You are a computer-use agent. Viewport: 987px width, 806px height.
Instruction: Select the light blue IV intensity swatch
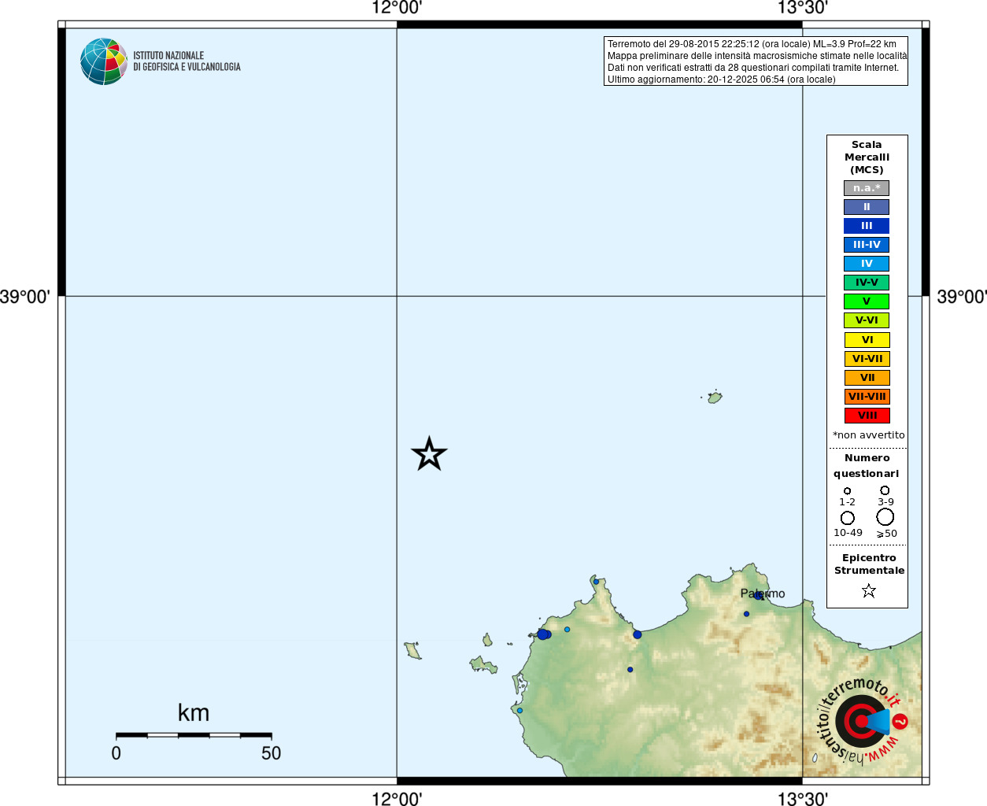(867, 264)
